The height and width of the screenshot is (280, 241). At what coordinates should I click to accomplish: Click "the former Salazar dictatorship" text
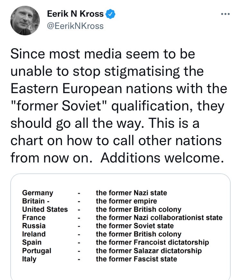(x=149, y=250)
